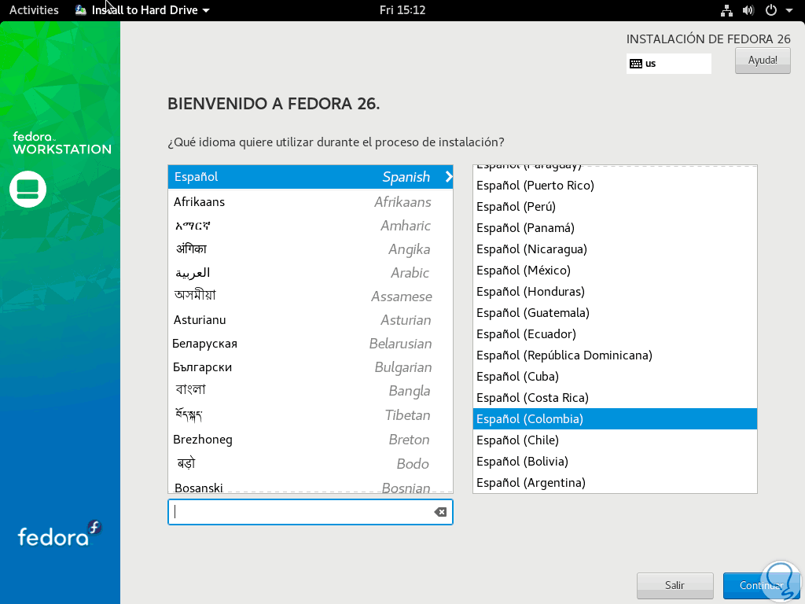Screen dimensions: 805x604
Task: Choose Español (Honduras) locale
Action: point(615,292)
